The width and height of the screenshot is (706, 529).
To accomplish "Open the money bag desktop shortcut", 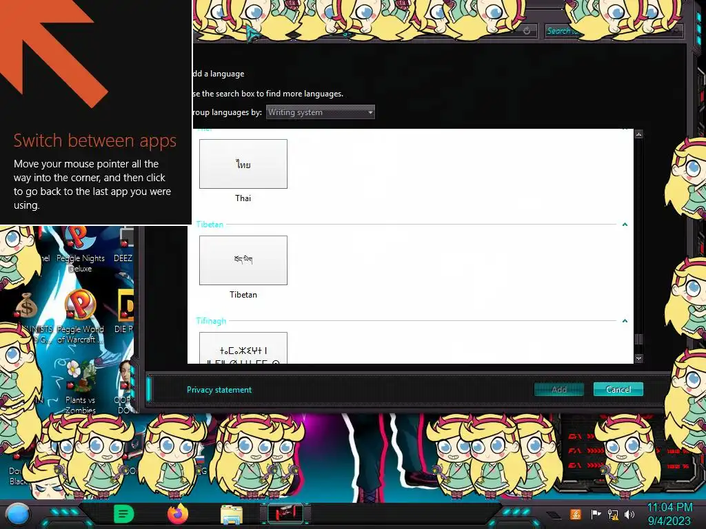I will (x=27, y=306).
